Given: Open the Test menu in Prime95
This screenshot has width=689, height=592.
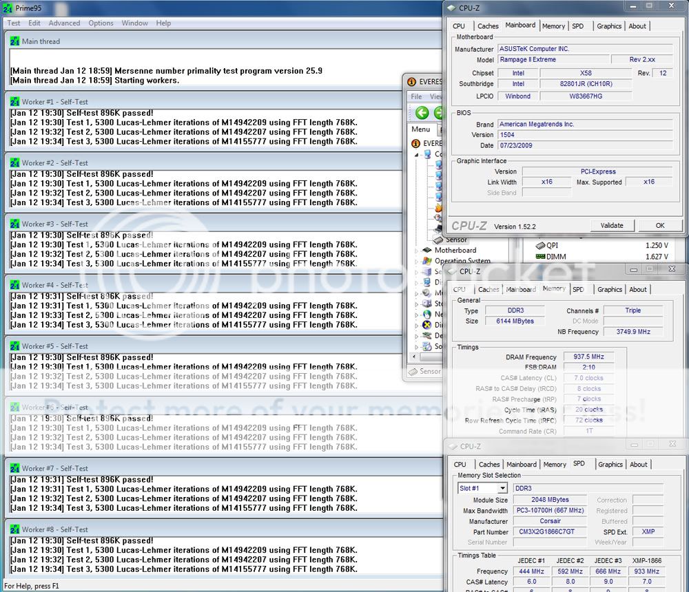Looking at the screenshot, I should [14, 23].
